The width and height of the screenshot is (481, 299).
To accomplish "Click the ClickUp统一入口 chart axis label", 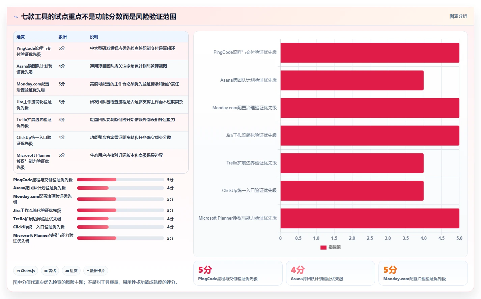I will click(x=249, y=191).
